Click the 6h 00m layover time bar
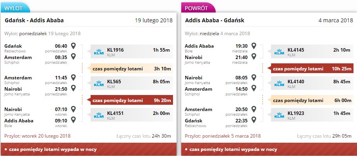Image resolution: width=357 pixels, height=156 pixels. point(311,100)
